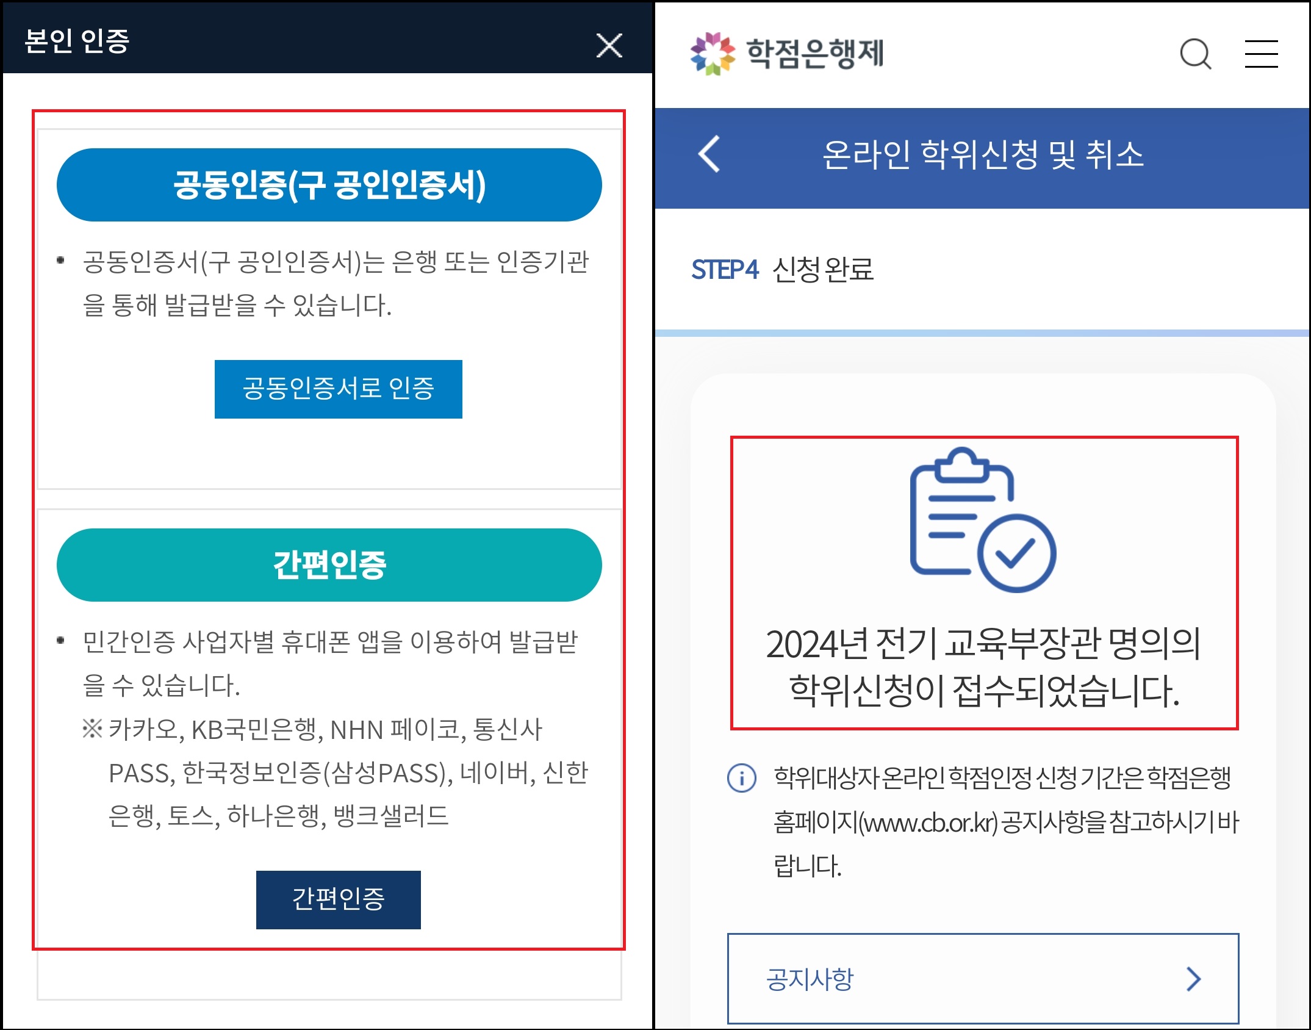Viewport: 1311px width, 1030px height.
Task: Click the 학점은행제 flower logo
Action: point(713,54)
